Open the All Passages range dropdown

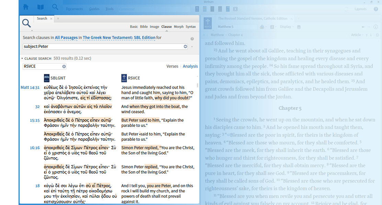coord(66,37)
